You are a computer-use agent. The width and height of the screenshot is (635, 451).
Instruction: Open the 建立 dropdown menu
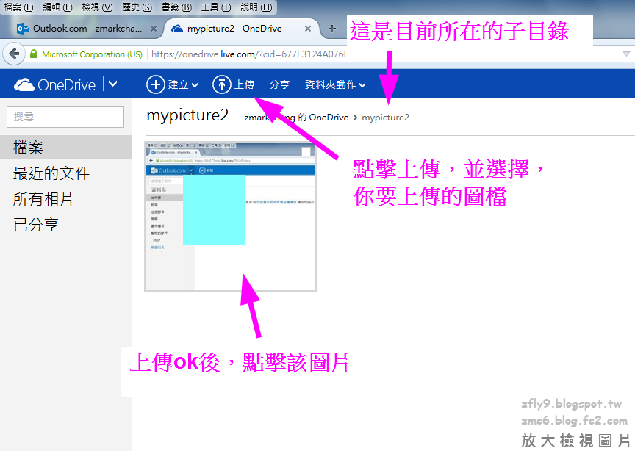click(183, 84)
